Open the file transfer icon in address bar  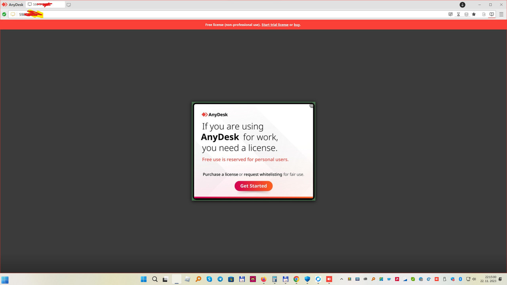484,14
